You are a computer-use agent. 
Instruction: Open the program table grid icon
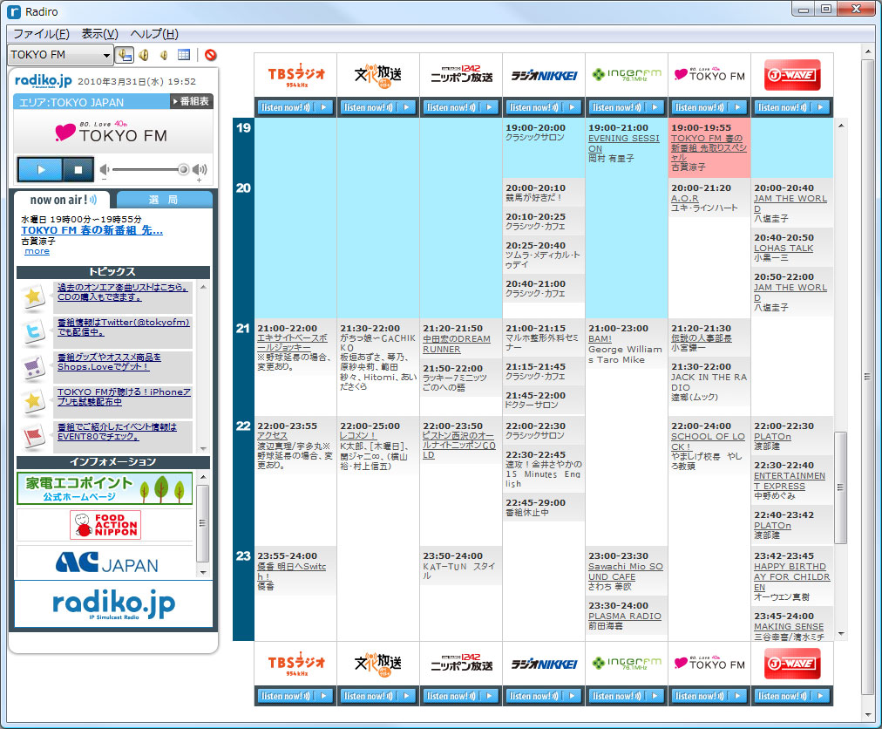(183, 54)
